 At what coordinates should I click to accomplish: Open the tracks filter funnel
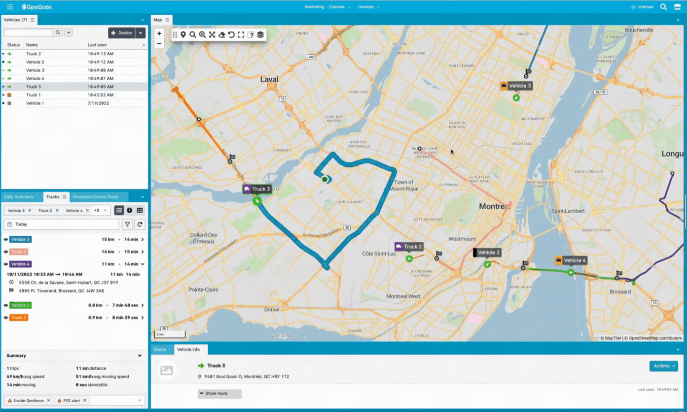point(127,224)
